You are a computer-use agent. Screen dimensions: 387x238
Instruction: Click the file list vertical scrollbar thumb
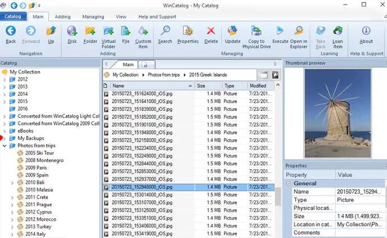point(278,197)
